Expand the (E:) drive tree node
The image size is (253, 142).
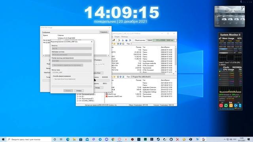click(x=77, y=96)
